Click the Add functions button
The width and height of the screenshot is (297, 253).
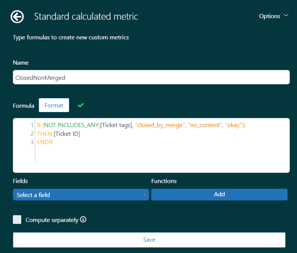click(219, 194)
